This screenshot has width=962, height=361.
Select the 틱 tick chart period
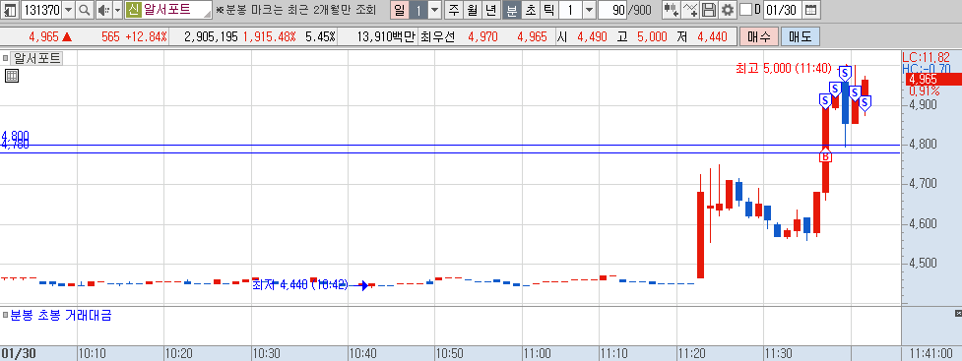tap(548, 10)
